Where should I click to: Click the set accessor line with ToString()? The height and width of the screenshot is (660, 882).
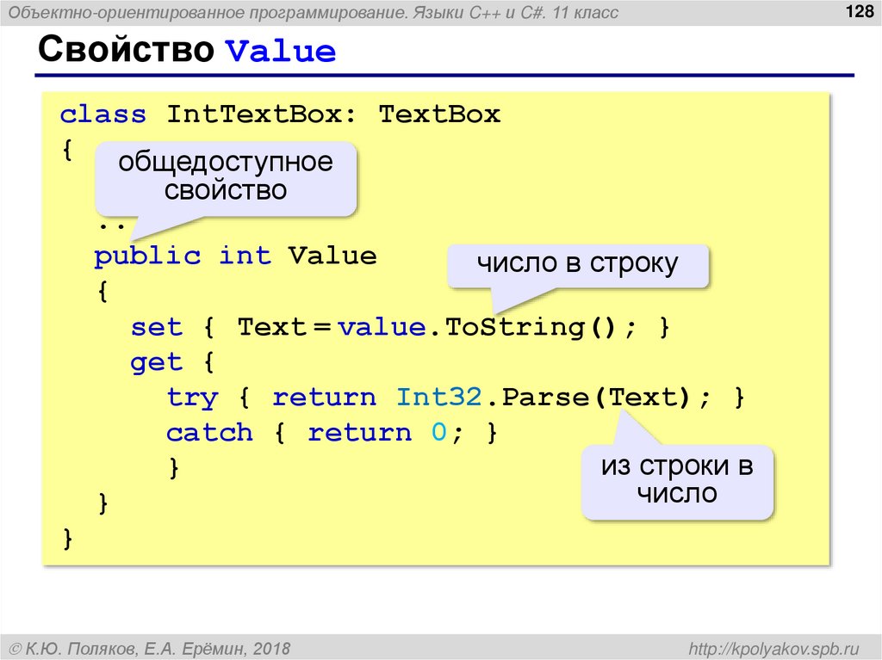click(400, 327)
